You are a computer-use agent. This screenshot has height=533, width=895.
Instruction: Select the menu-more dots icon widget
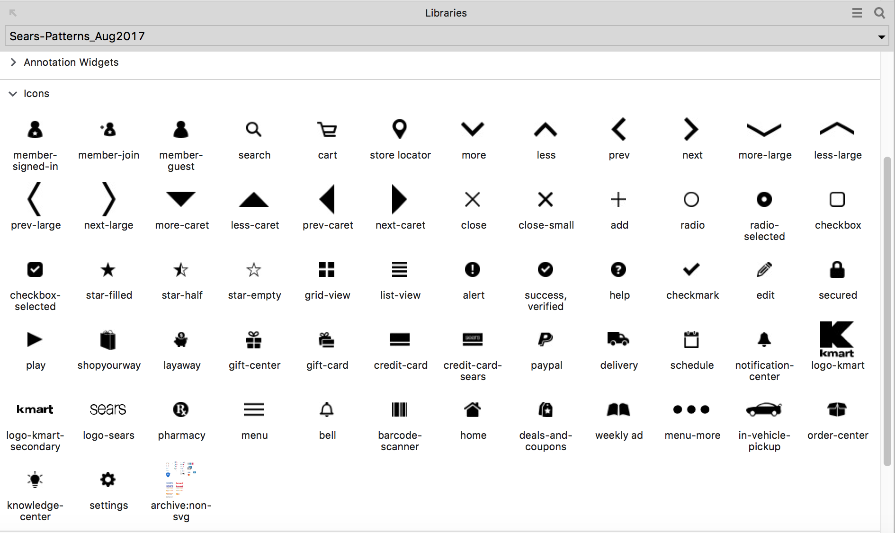691,409
